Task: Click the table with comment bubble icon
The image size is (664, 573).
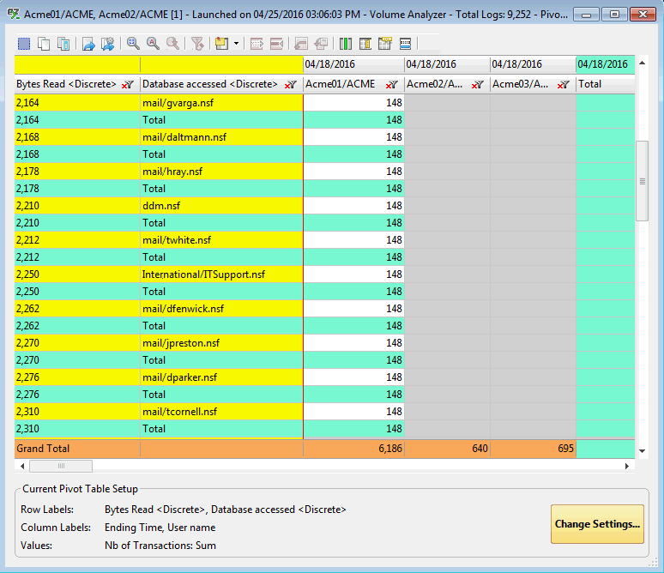Action: click(385, 44)
